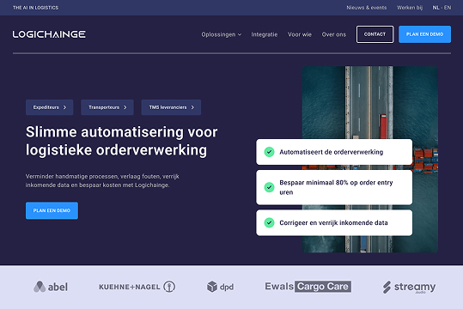
Task: Click the abel logo
Action: point(51,287)
